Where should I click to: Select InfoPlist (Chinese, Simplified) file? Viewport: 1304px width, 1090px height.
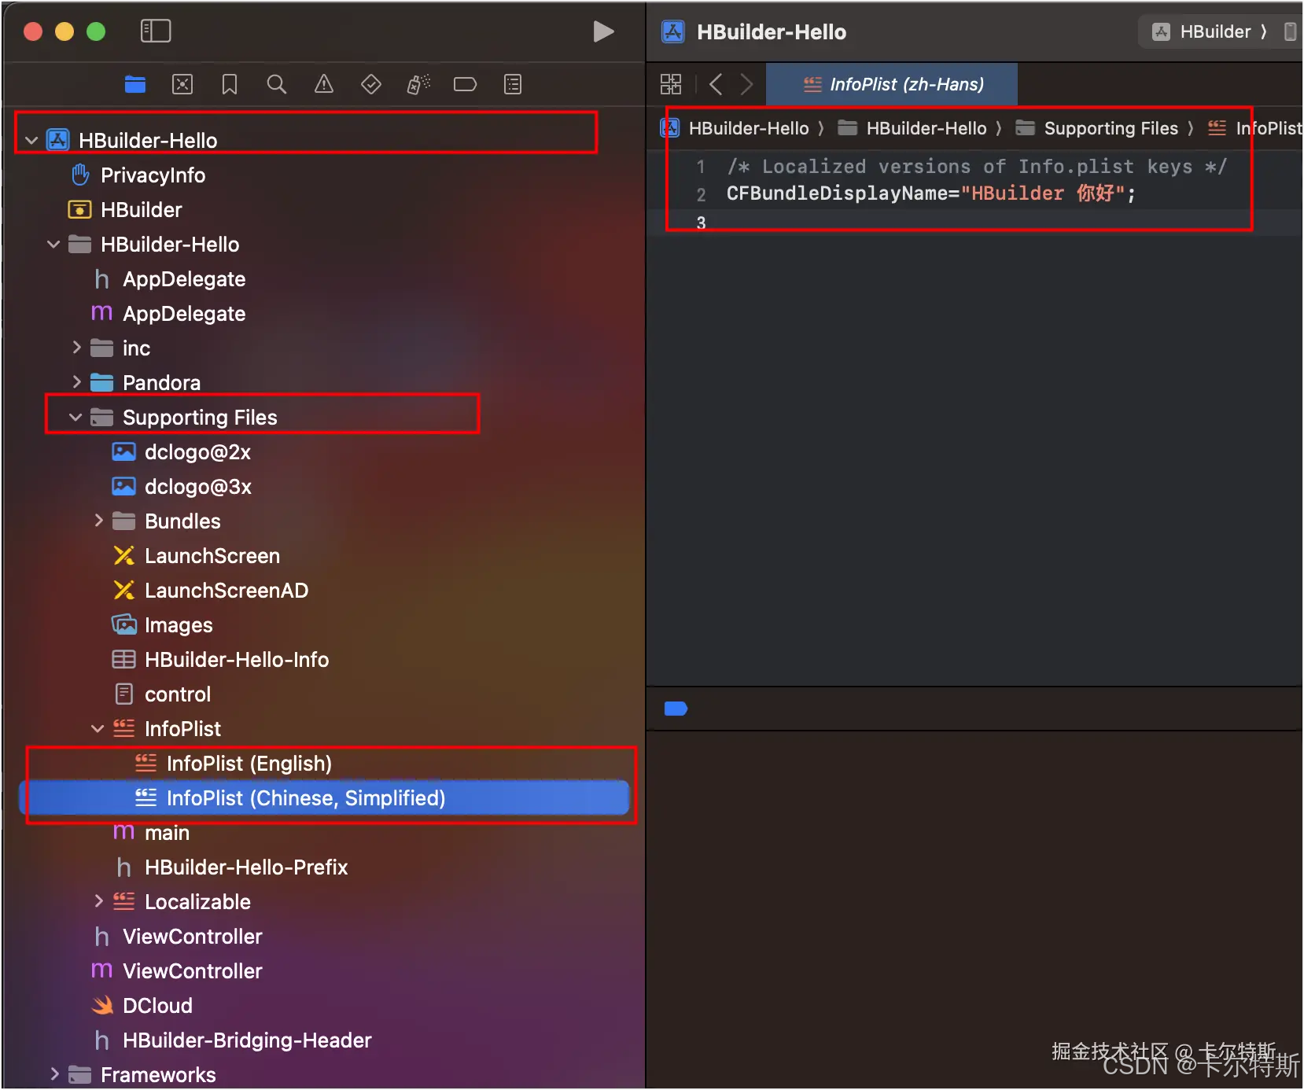pos(324,798)
